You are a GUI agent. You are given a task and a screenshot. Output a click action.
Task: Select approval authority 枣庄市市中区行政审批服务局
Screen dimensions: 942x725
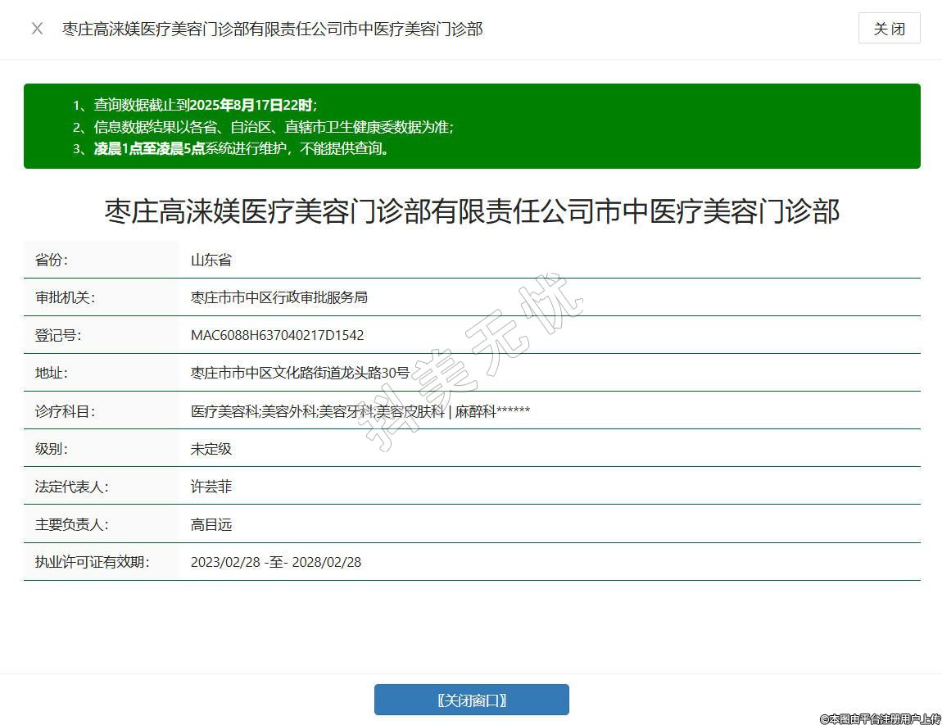point(279,297)
